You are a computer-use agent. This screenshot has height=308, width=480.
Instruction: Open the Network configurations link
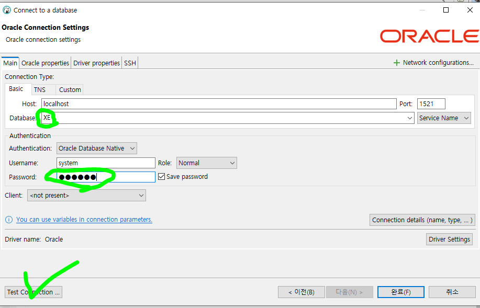coord(438,63)
